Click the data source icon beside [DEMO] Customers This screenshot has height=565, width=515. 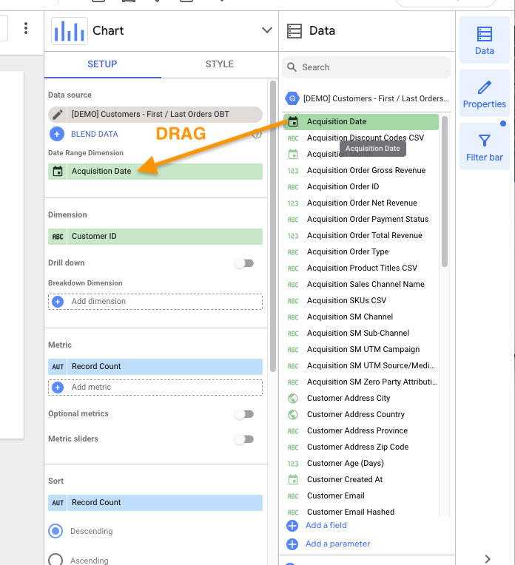pos(292,98)
